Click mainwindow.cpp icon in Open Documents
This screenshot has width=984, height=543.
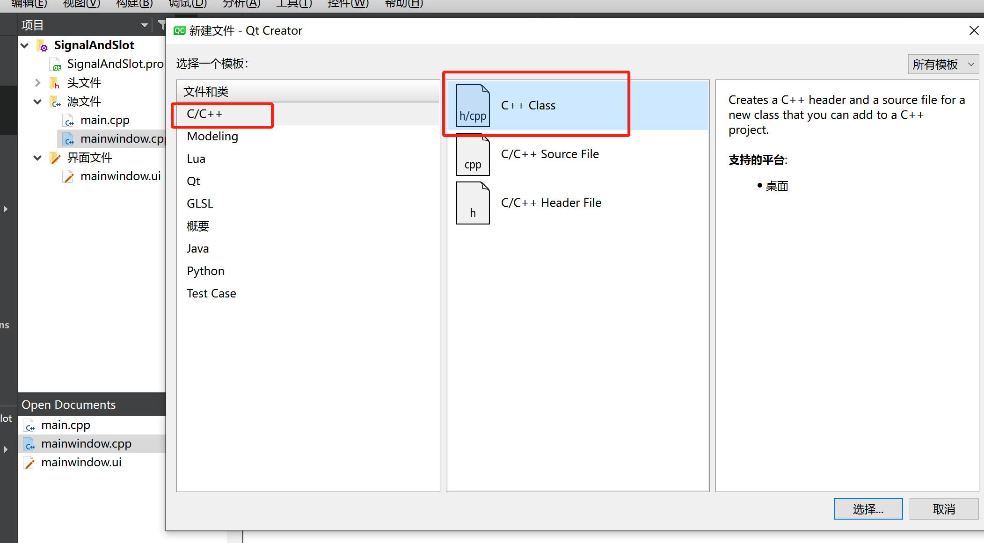tap(29, 444)
